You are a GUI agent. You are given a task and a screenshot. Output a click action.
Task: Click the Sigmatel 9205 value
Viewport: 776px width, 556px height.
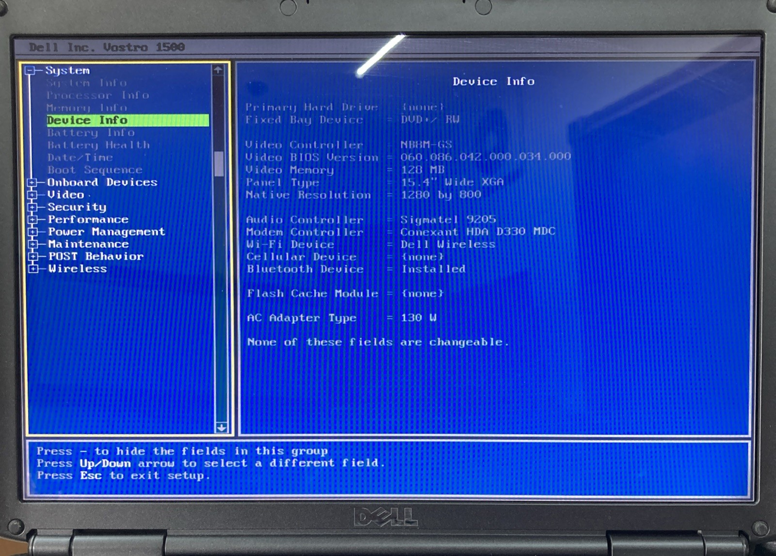point(448,220)
